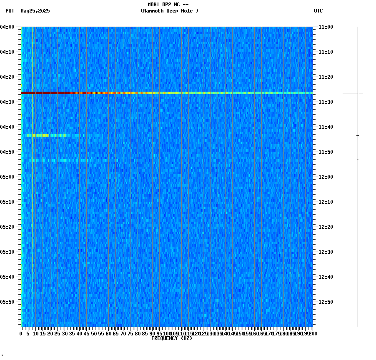Screen dimensions: 376x360
Task: Click the (Mammoth Deep Hole) label
Action: point(169,11)
